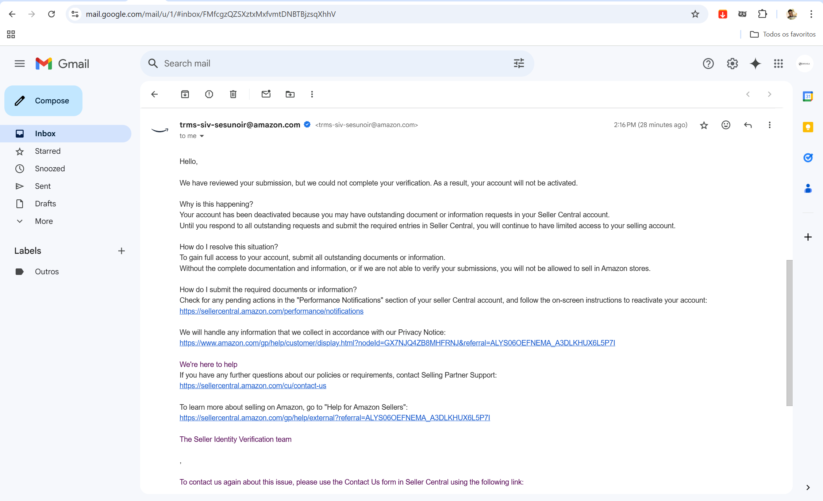The width and height of the screenshot is (823, 501).
Task: Open the Chrome three-dot menu
Action: [811, 14]
